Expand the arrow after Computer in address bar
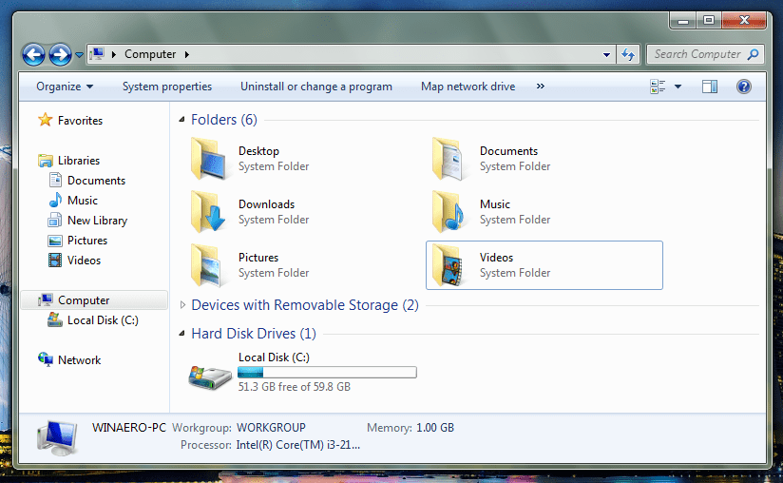The height and width of the screenshot is (483, 783). coord(187,54)
